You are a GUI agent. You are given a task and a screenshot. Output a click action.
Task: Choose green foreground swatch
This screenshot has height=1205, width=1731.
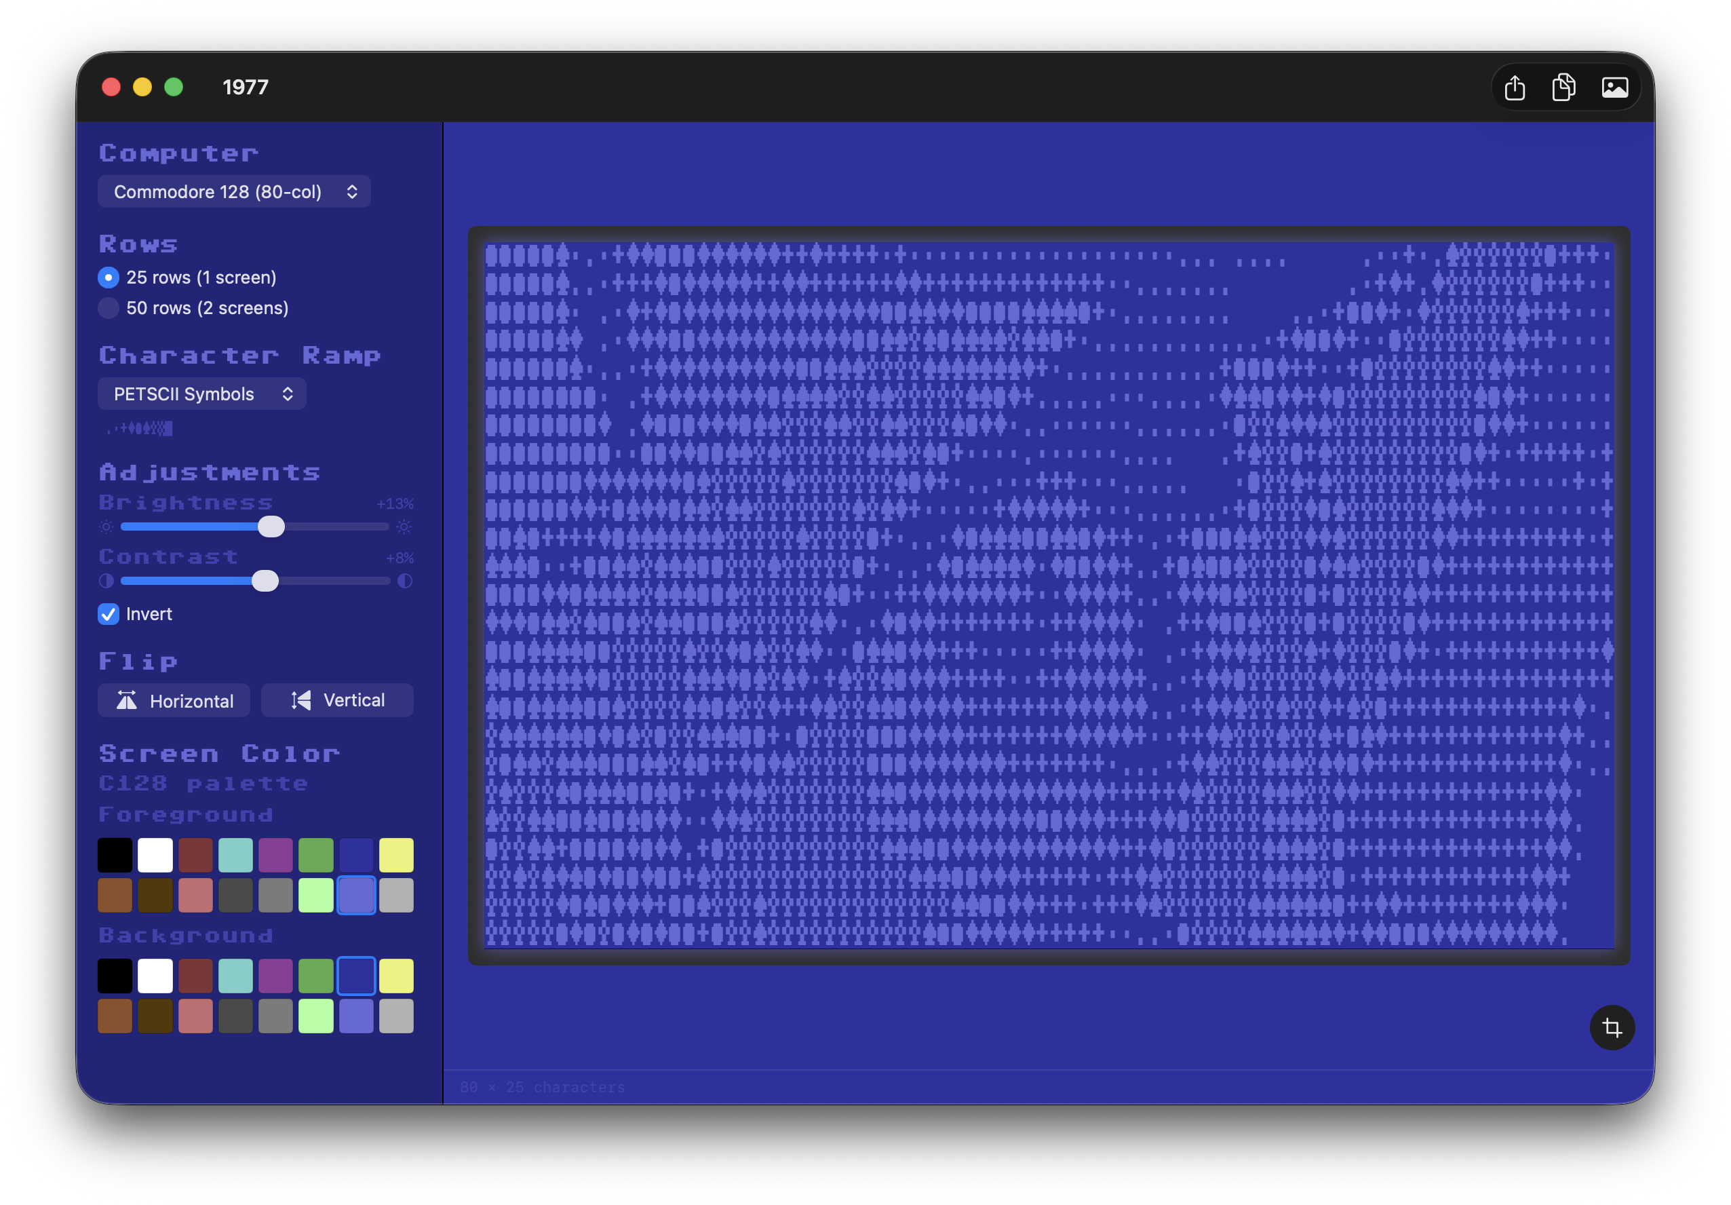(x=316, y=855)
